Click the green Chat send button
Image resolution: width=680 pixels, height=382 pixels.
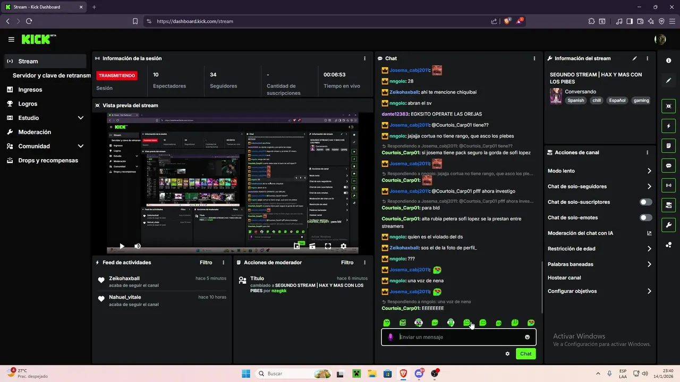pyautogui.click(x=525, y=354)
